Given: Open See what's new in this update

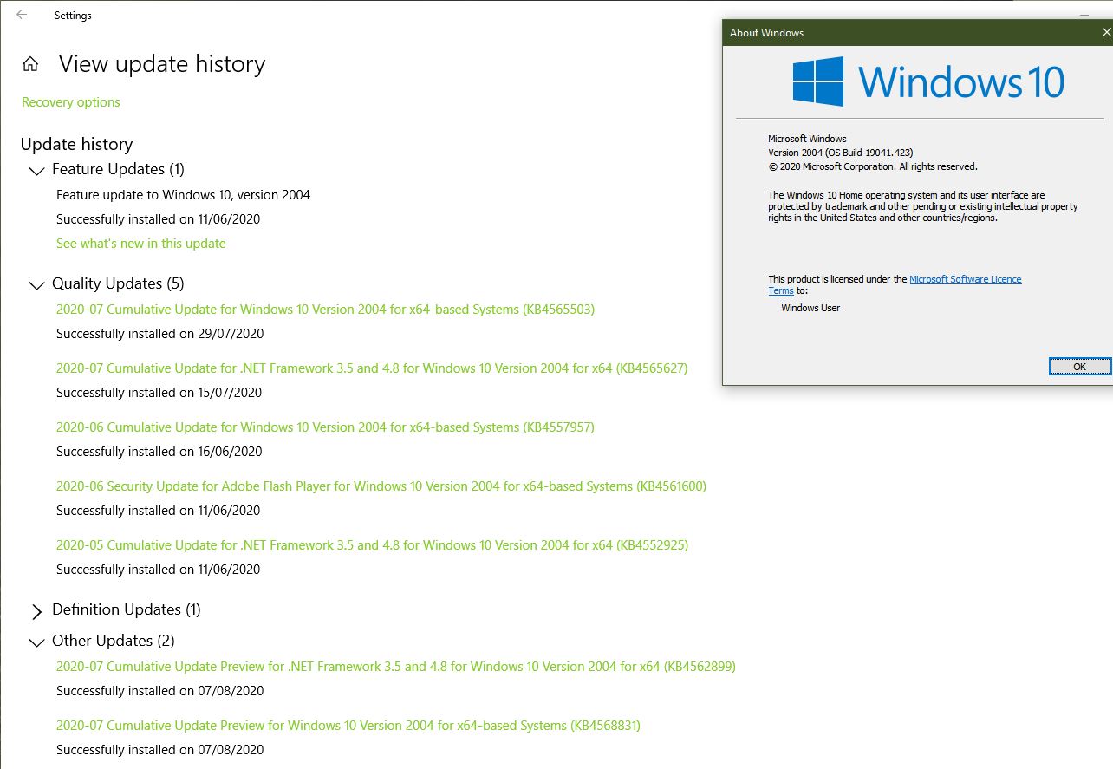Looking at the screenshot, I should pos(141,244).
